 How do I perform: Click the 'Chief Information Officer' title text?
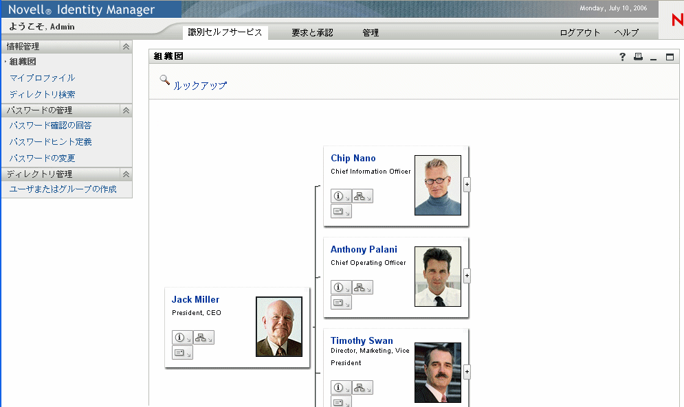coord(371,172)
